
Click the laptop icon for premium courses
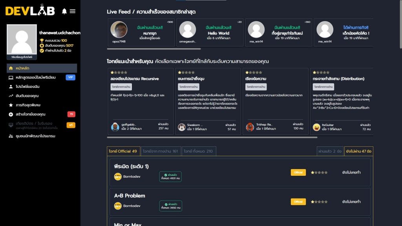(11, 78)
